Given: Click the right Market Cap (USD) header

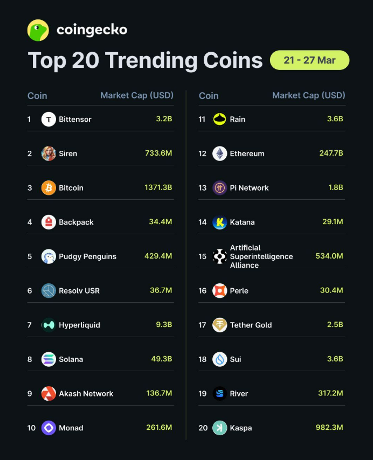Looking at the screenshot, I should coord(308,95).
